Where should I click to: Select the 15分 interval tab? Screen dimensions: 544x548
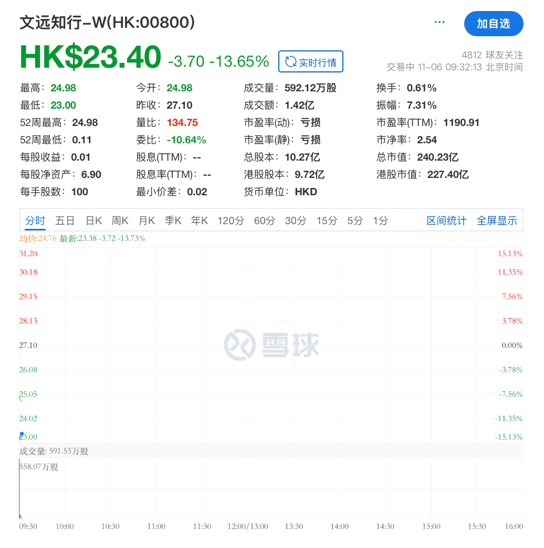pos(326,221)
